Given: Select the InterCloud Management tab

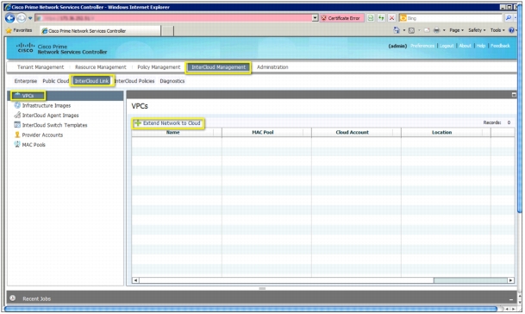Looking at the screenshot, I should coord(218,67).
